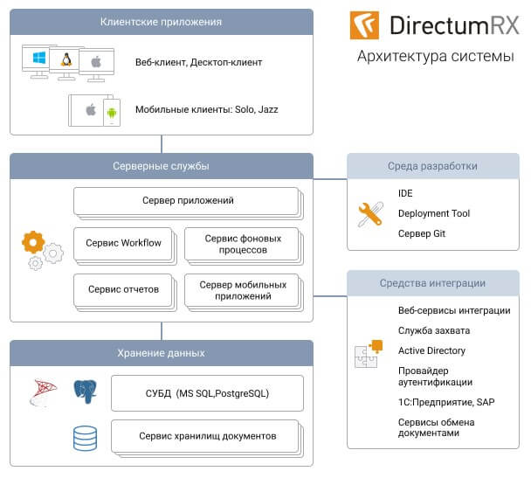Click the Active Directory entry
Viewport: 531px width, 478px height.
(x=431, y=350)
